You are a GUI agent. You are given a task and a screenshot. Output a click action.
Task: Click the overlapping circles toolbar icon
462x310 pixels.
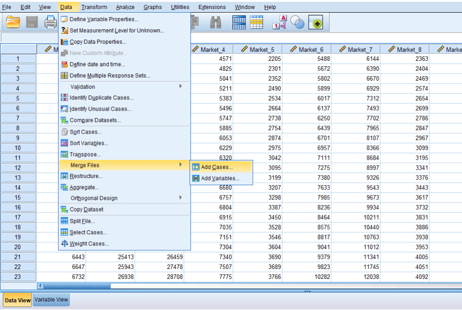click(297, 22)
